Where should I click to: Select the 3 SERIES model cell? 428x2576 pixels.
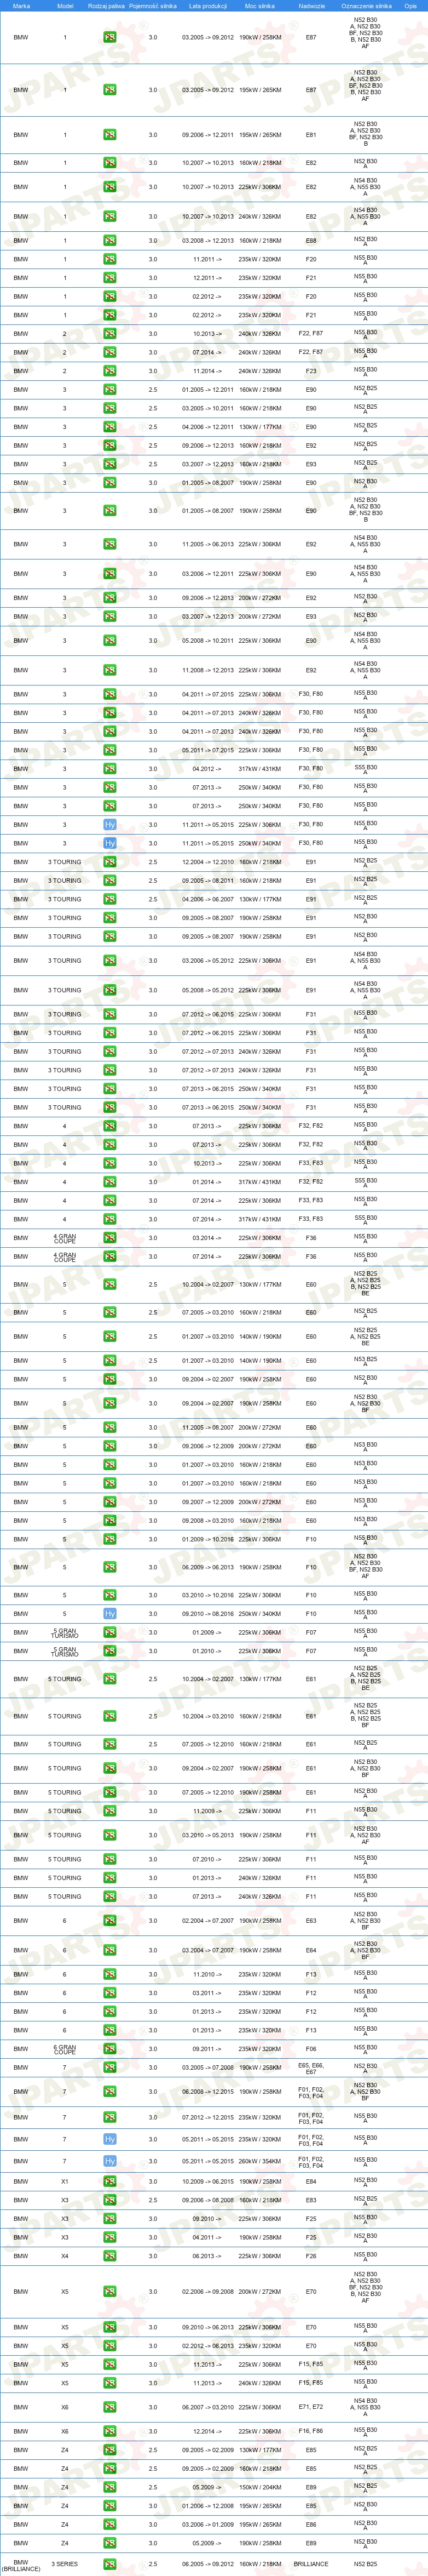(65, 2564)
